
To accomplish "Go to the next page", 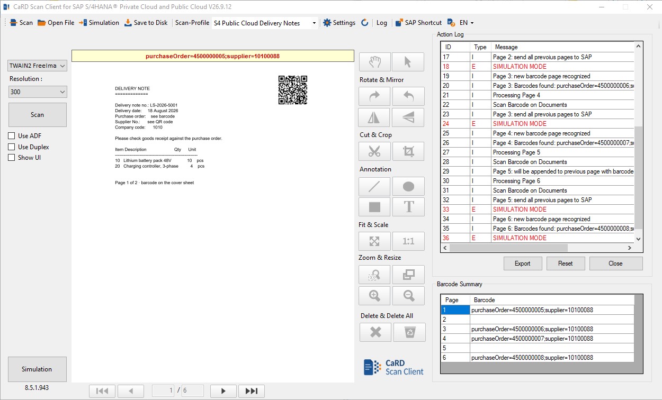I will (x=223, y=391).
